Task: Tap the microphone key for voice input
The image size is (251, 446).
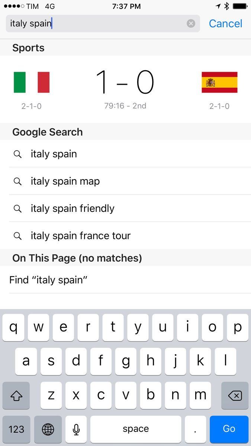Action: click(76, 429)
